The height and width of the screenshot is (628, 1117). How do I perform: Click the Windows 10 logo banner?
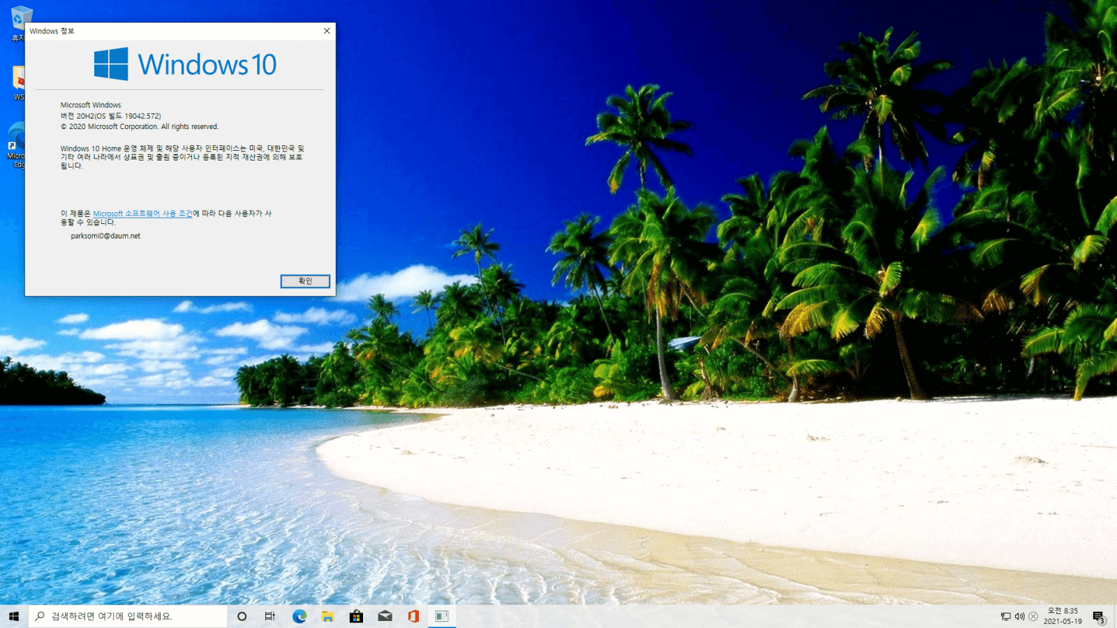click(x=185, y=64)
